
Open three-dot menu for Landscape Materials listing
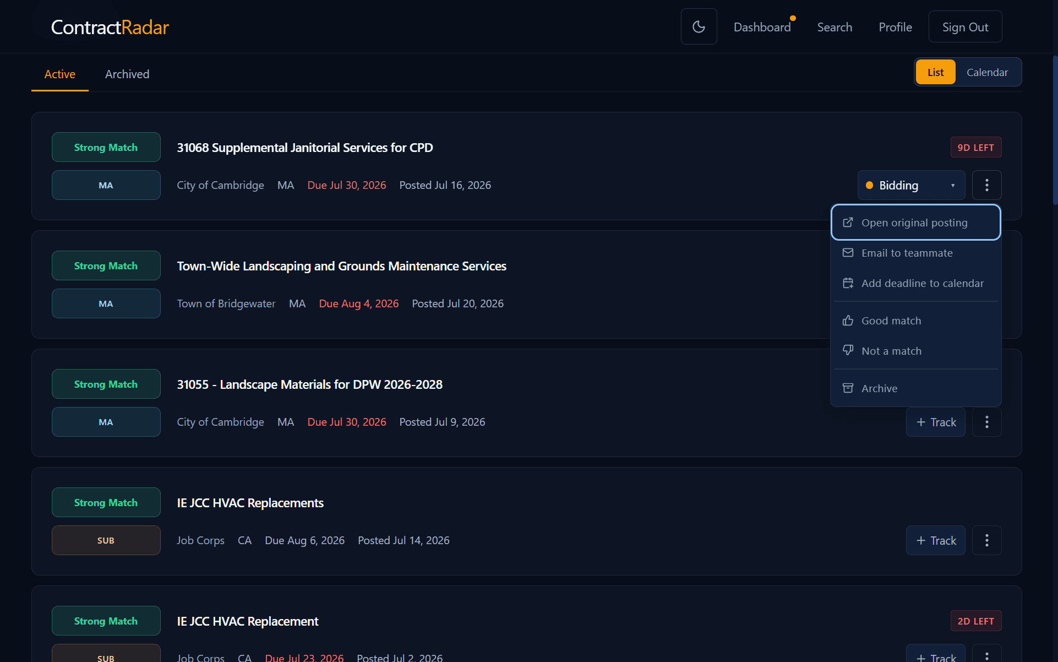point(986,422)
